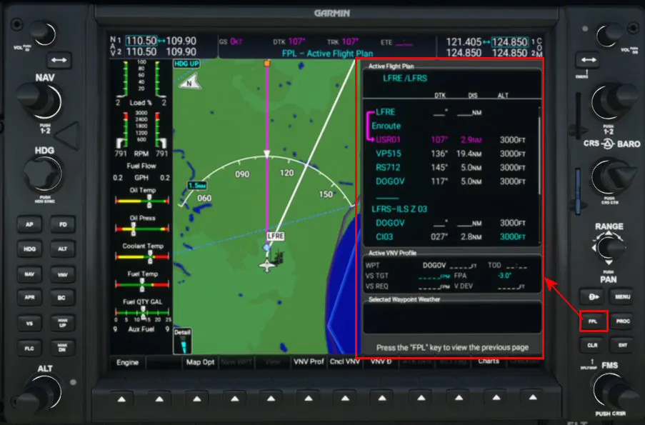Click the LFRE /LFRS flight plan title
645x425 pixels.
coord(405,78)
